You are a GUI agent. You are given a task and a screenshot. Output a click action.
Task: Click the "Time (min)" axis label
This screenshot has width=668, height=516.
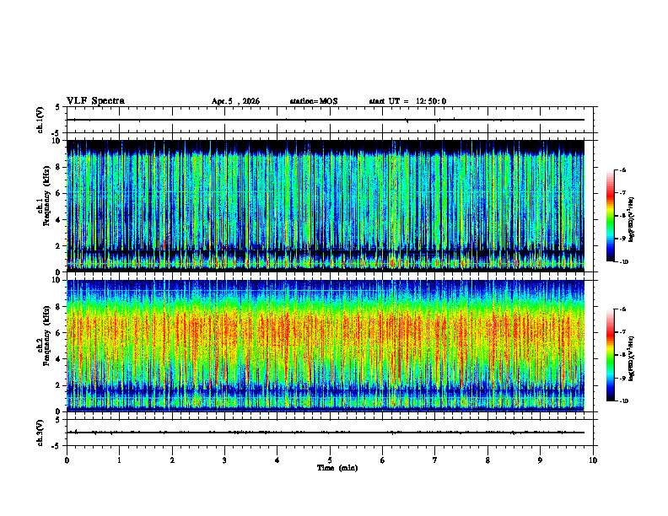pyautogui.click(x=337, y=468)
